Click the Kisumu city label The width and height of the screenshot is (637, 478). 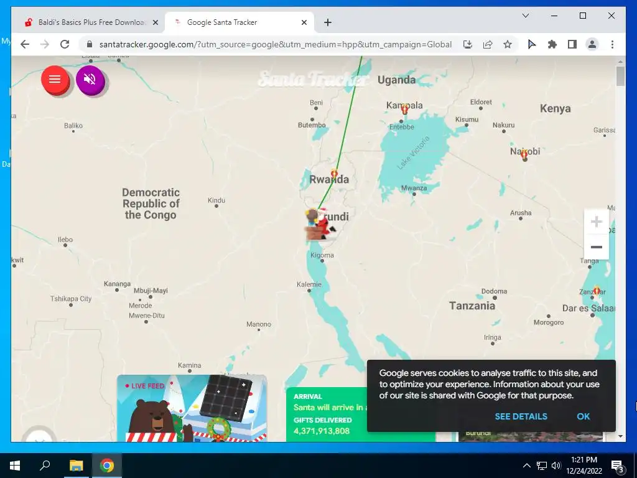467,119
